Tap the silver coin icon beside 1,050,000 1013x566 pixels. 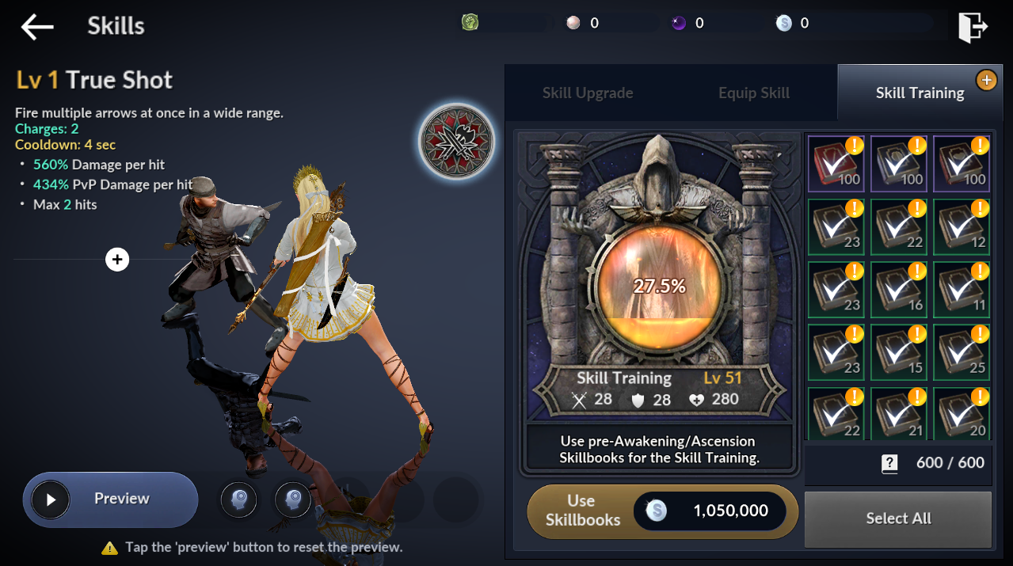point(656,511)
